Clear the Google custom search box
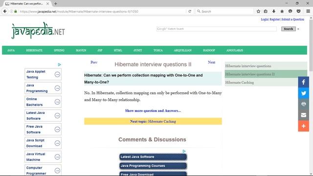Image resolution: width=313 pixels, height=176 pixels. click(x=298, y=29)
